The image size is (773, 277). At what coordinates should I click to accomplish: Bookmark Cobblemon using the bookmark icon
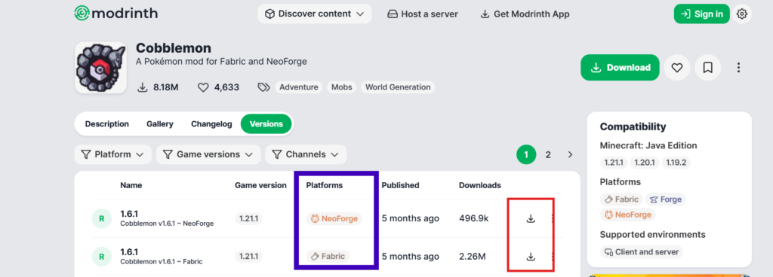(x=707, y=67)
